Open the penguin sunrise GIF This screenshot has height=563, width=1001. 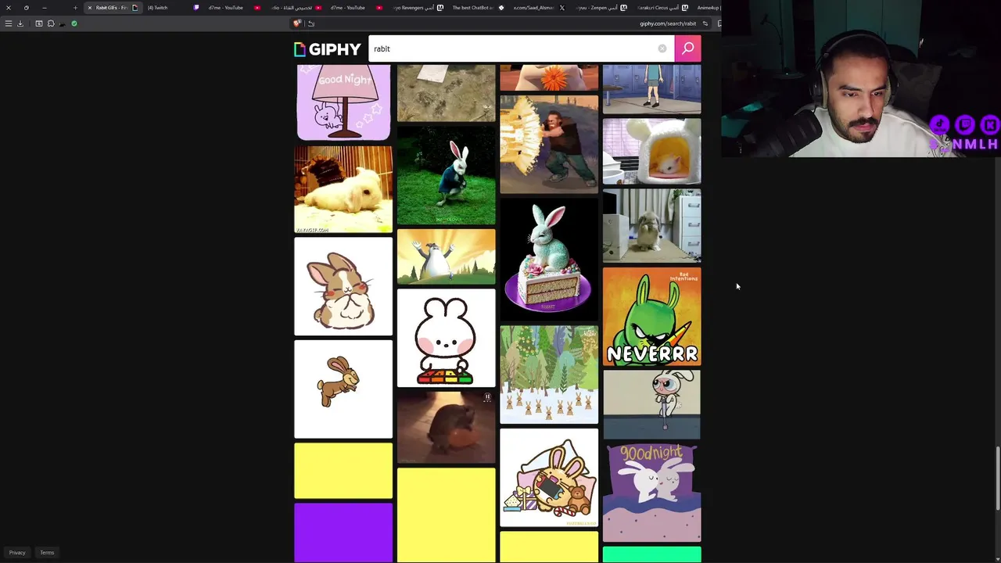click(446, 256)
